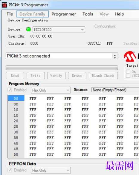Image resolution: width=139 pixels, height=175 pixels.
Task: Open Program Memory Hex Only dropdown
Action: [x=51, y=90]
